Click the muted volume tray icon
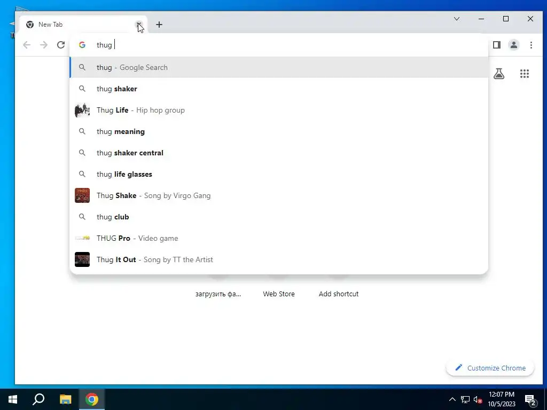Screen dimensions: 547x410 [478, 399]
